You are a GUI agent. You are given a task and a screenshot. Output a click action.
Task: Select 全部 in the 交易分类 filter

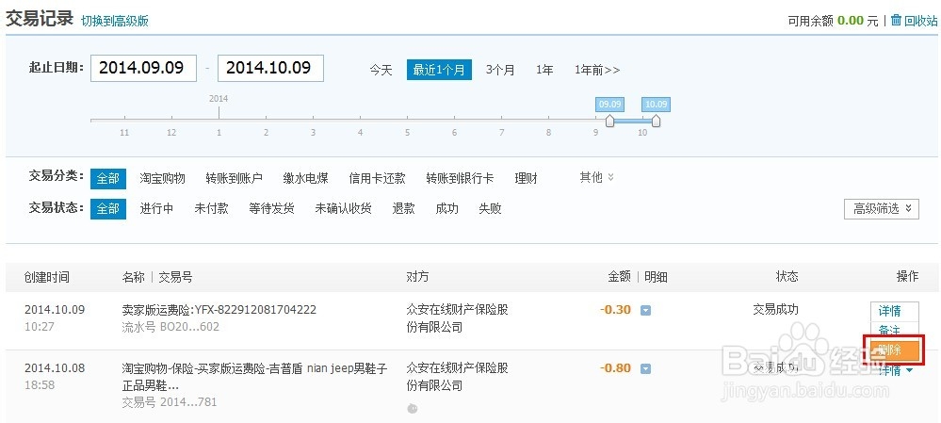(107, 178)
